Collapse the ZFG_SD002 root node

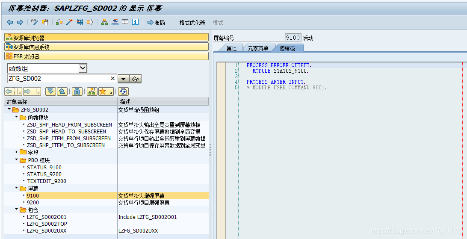(x=9, y=110)
